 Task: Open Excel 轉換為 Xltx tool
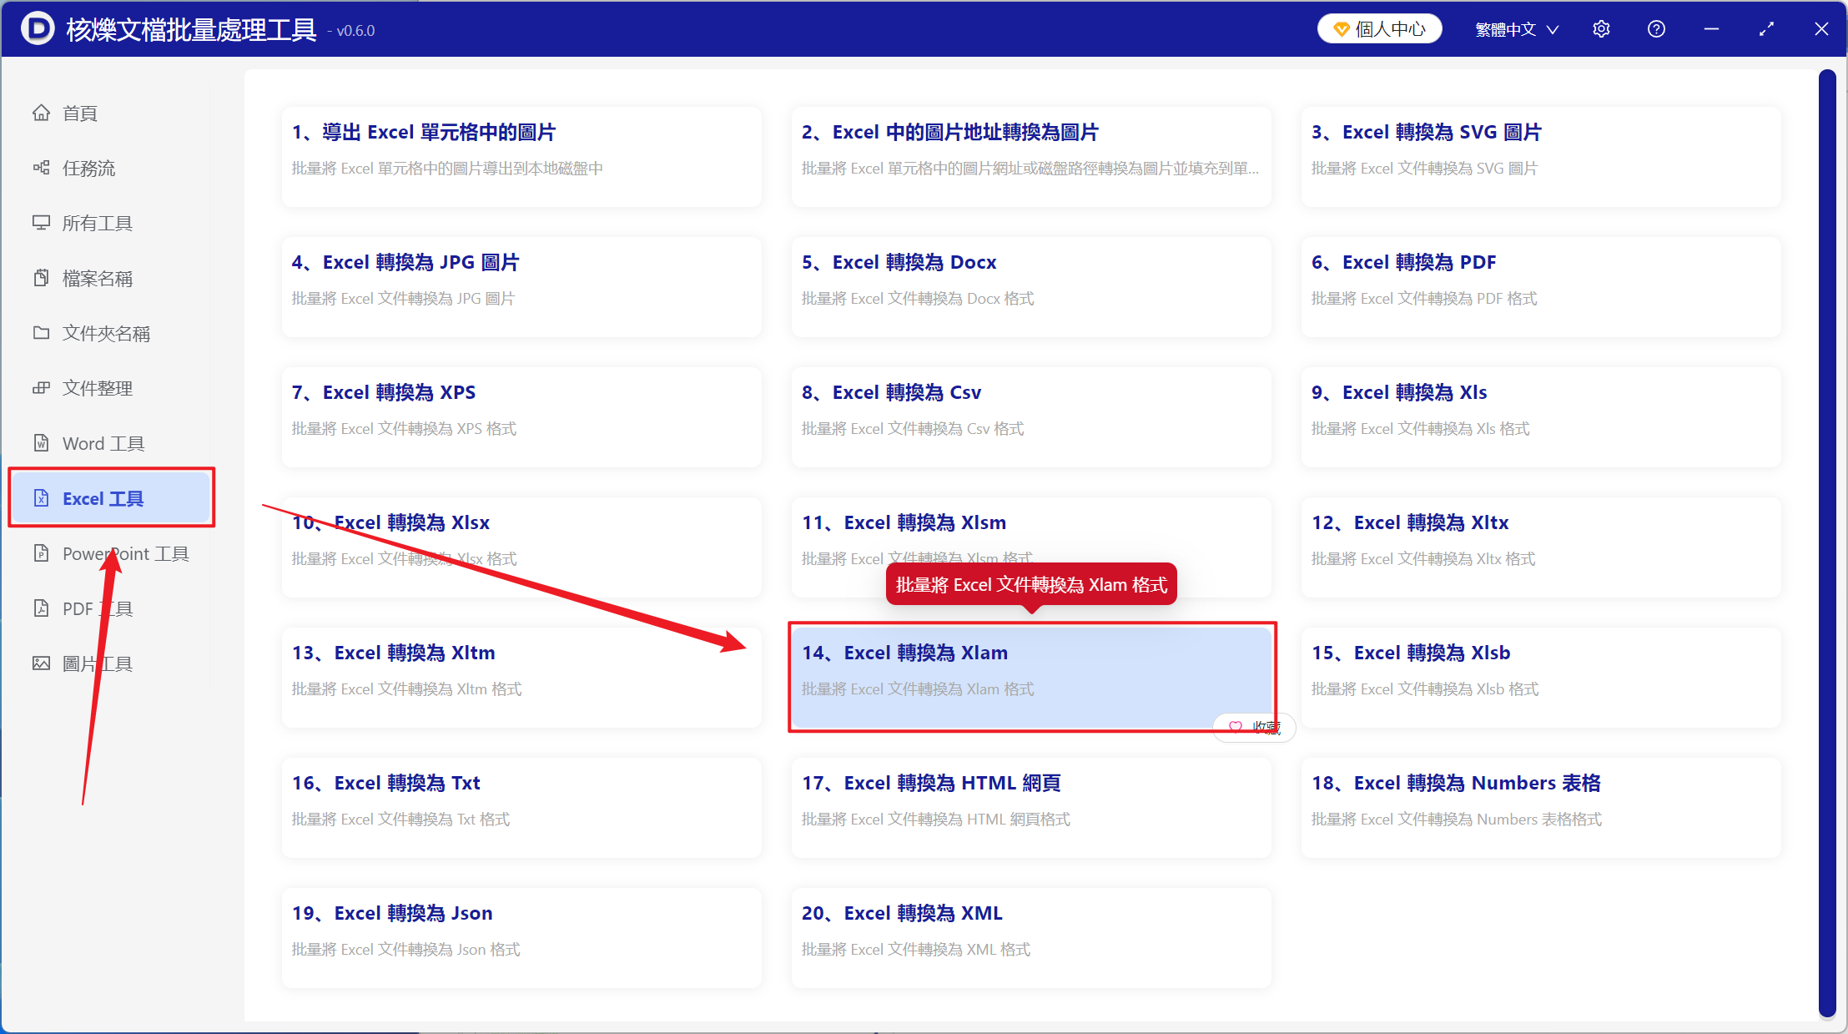click(x=1541, y=547)
